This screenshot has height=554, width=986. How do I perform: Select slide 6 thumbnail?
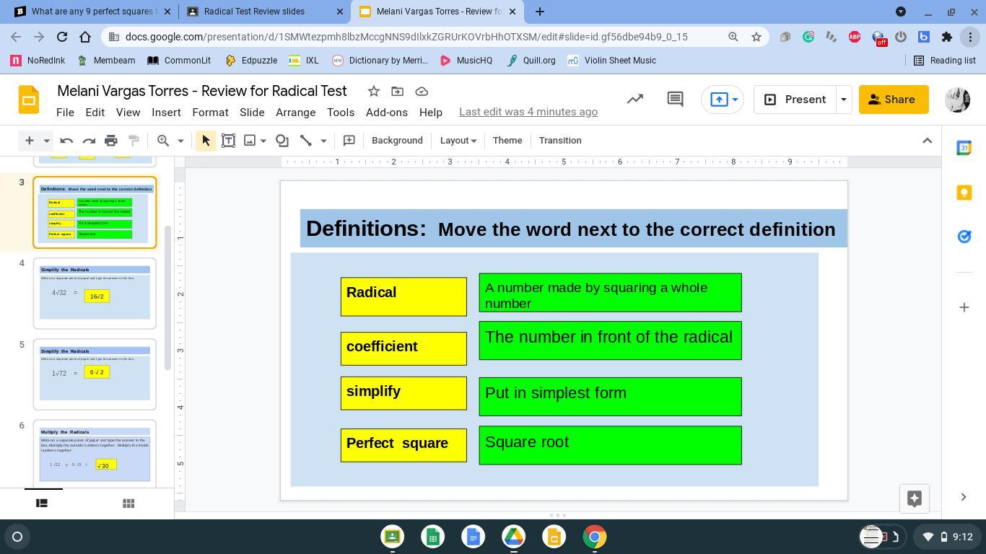tap(95, 453)
